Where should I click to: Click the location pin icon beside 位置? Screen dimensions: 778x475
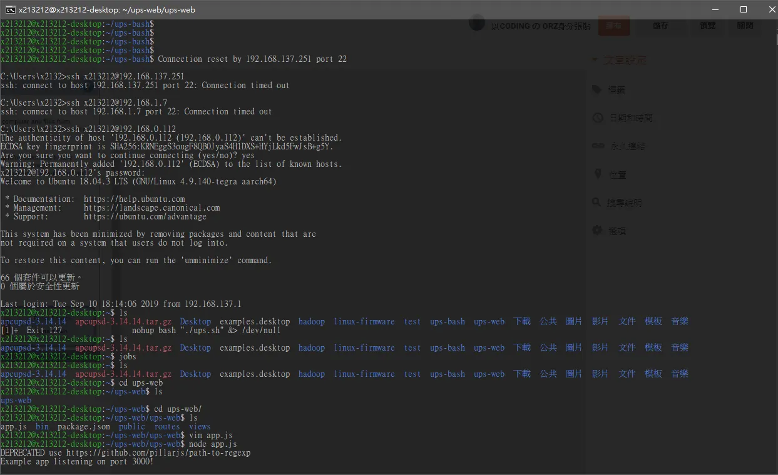[597, 174]
